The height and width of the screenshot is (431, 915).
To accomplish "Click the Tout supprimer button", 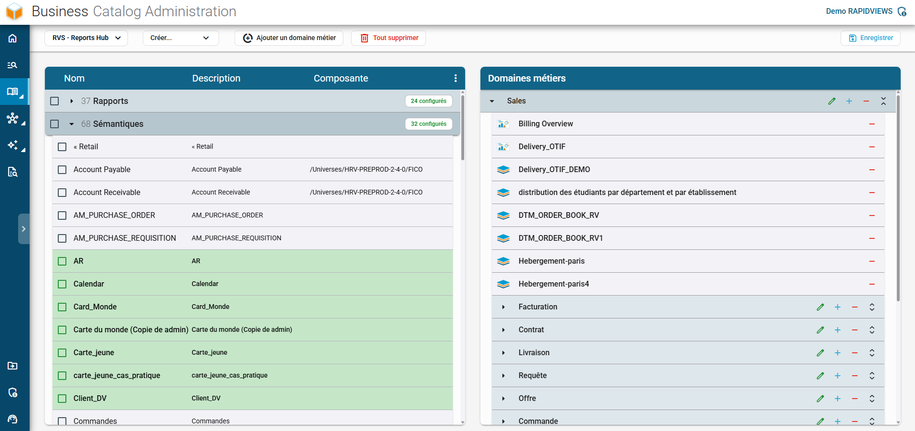I will 388,38.
